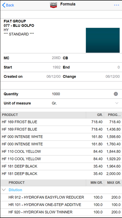This screenshot has width=122, height=218.
Task: Select HR 912 - HYDROFAN EASYFLOW REDUCER
Action: click(61, 197)
